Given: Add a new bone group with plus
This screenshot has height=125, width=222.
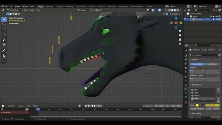Looking at the screenshot, I should pos(218,89).
